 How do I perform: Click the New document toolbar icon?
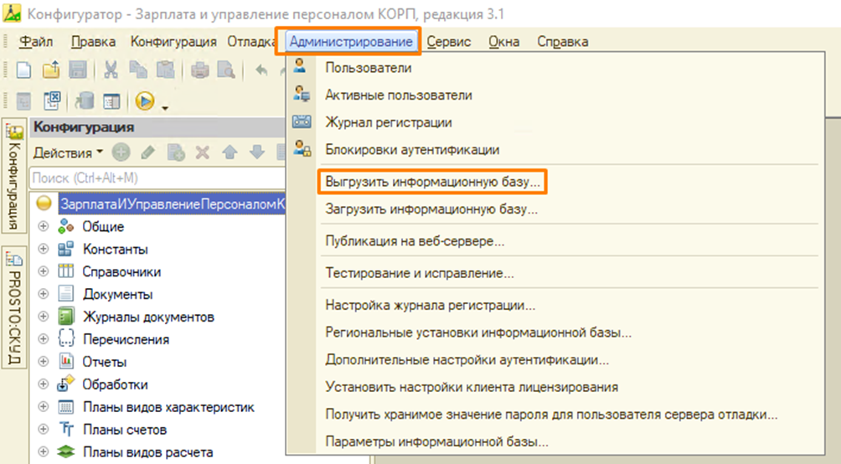pyautogui.click(x=24, y=71)
